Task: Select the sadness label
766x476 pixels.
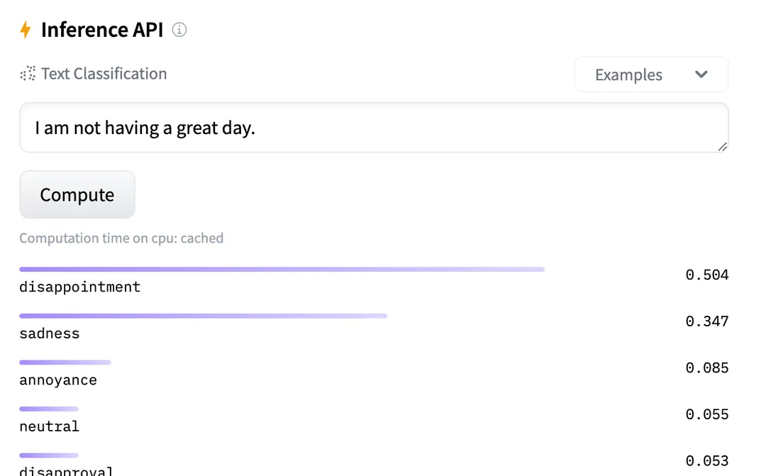Action: pyautogui.click(x=50, y=333)
